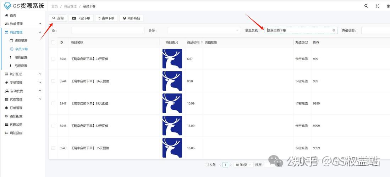The width and height of the screenshot is (390, 177).
Task: Open the 10 条/页 page size dropdown
Action: 244,165
